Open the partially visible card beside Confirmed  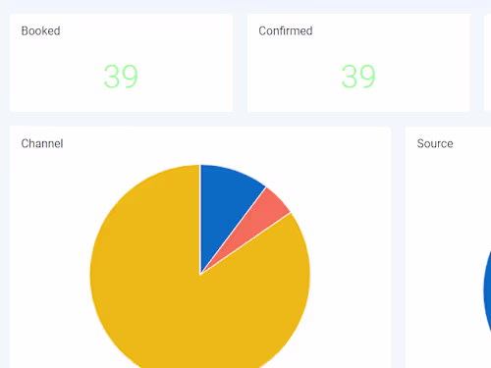point(487,63)
